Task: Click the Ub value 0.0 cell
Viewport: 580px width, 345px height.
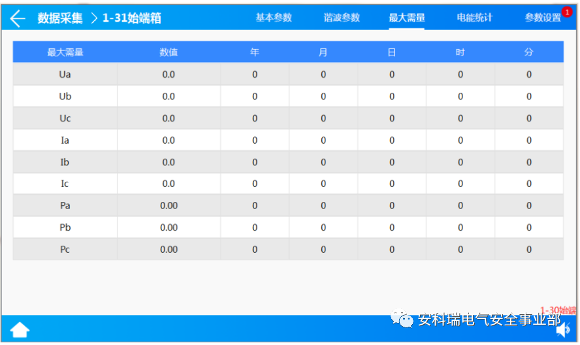Action: tap(169, 96)
